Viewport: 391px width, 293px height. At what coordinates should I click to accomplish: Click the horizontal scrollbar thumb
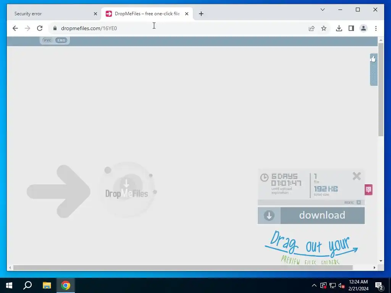click(183, 267)
